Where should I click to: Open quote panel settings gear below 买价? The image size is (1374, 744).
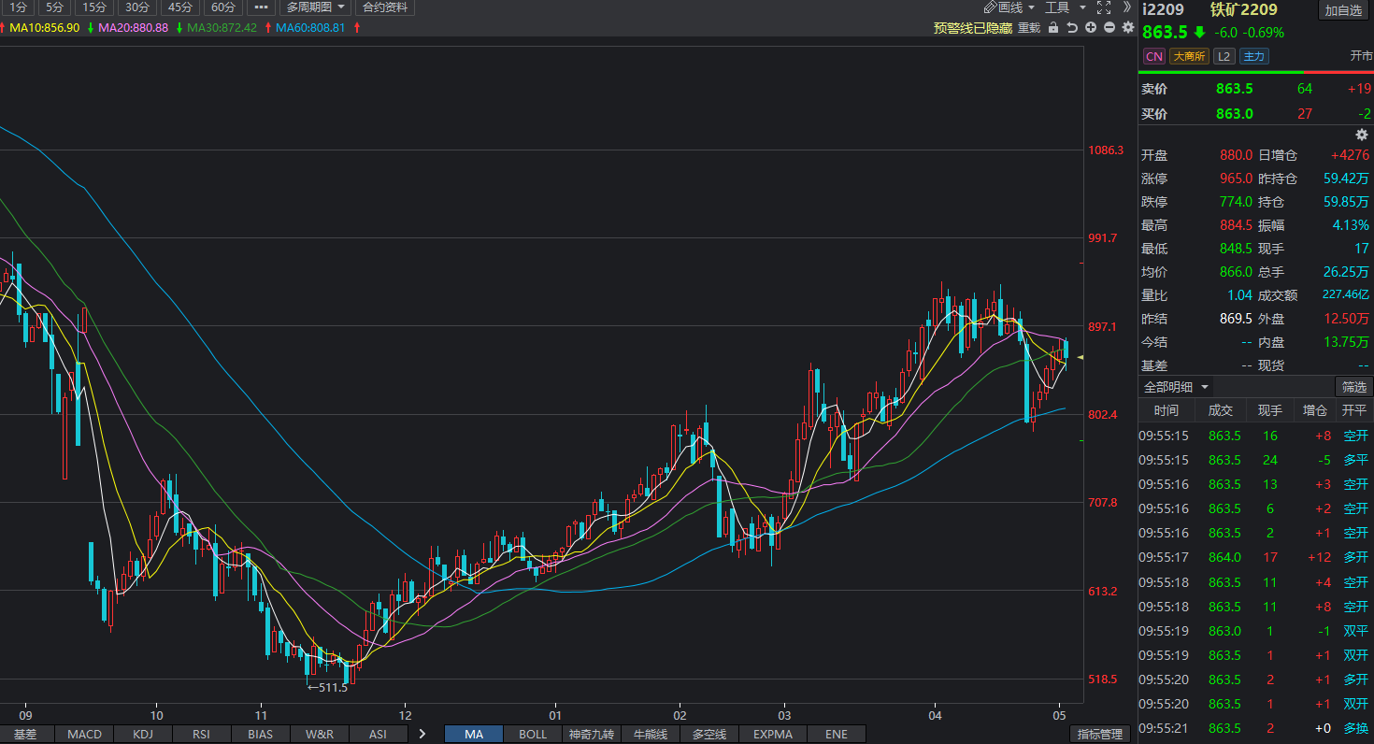pyautogui.click(x=1361, y=135)
